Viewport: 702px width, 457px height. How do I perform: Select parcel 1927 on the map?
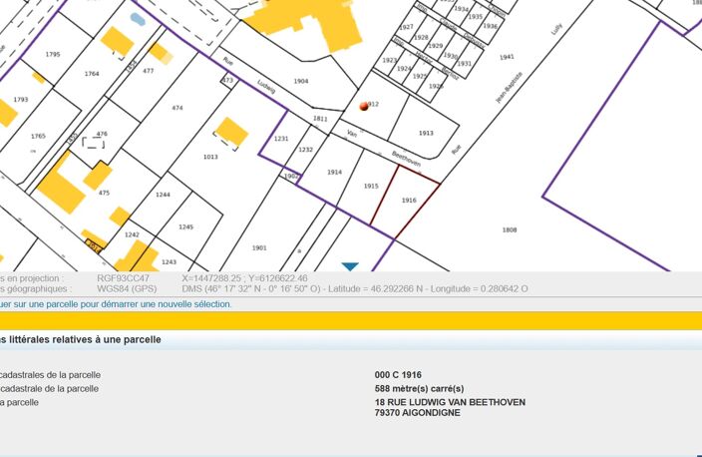[406, 27]
